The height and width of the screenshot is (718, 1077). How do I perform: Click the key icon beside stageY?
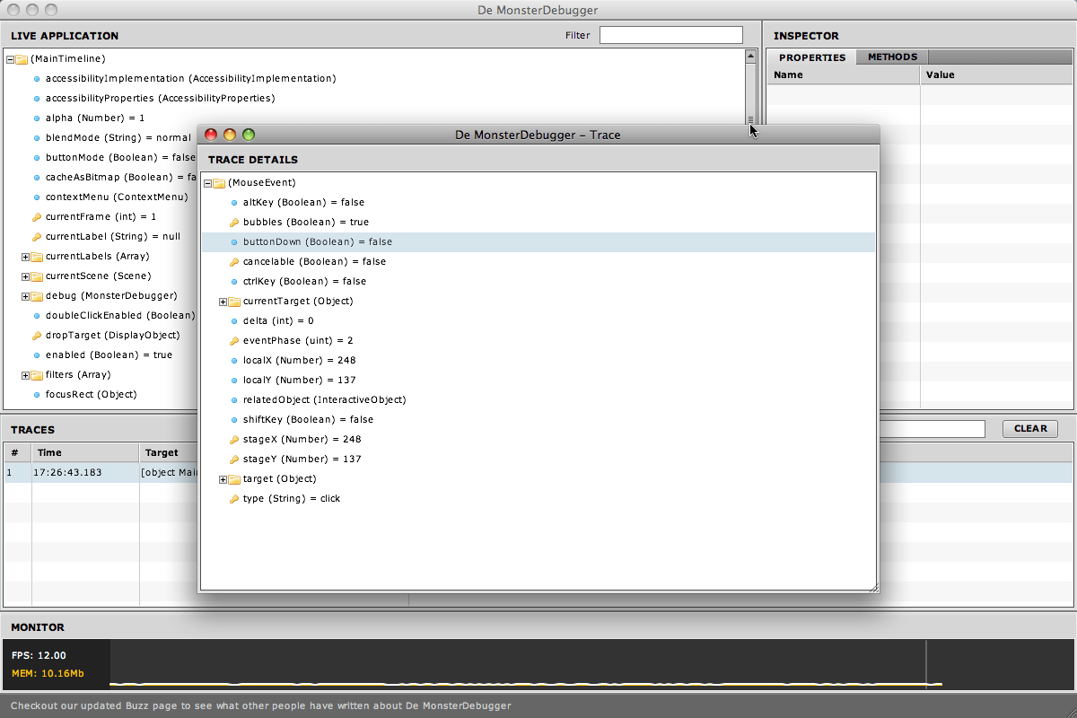click(x=234, y=460)
